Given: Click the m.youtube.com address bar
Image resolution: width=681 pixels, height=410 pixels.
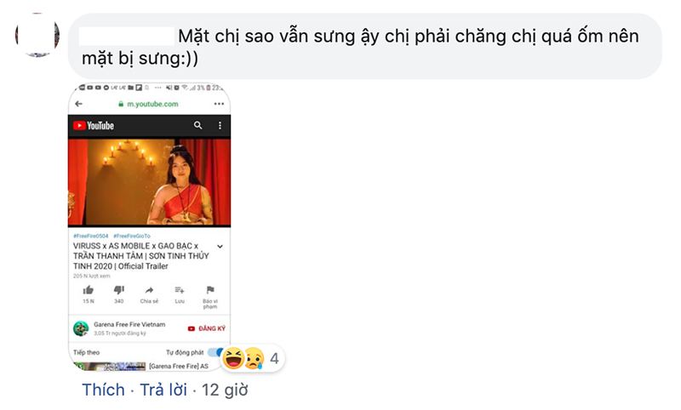Looking at the screenshot, I should [148, 104].
